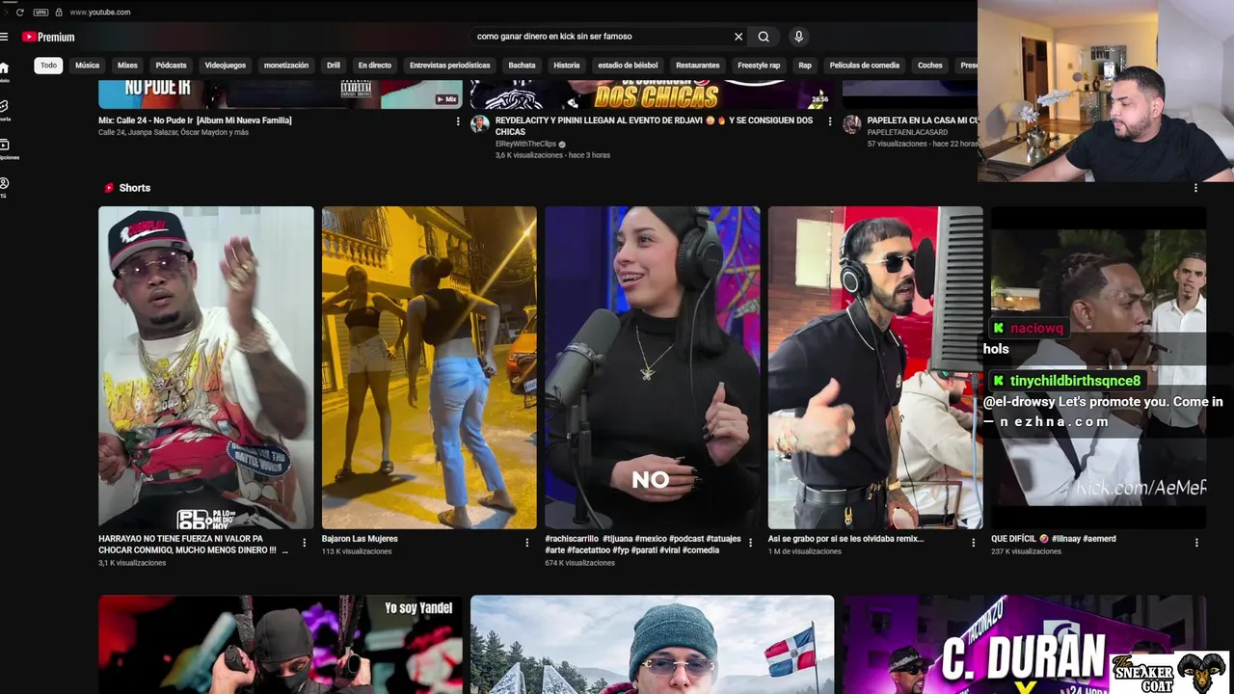The image size is (1234, 694).
Task: Start voice search with microphone
Action: pyautogui.click(x=798, y=37)
